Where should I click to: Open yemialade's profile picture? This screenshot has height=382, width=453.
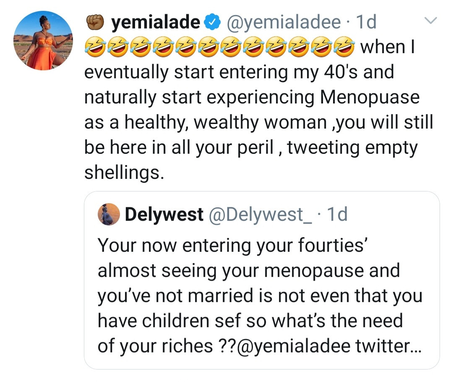[x=43, y=41]
